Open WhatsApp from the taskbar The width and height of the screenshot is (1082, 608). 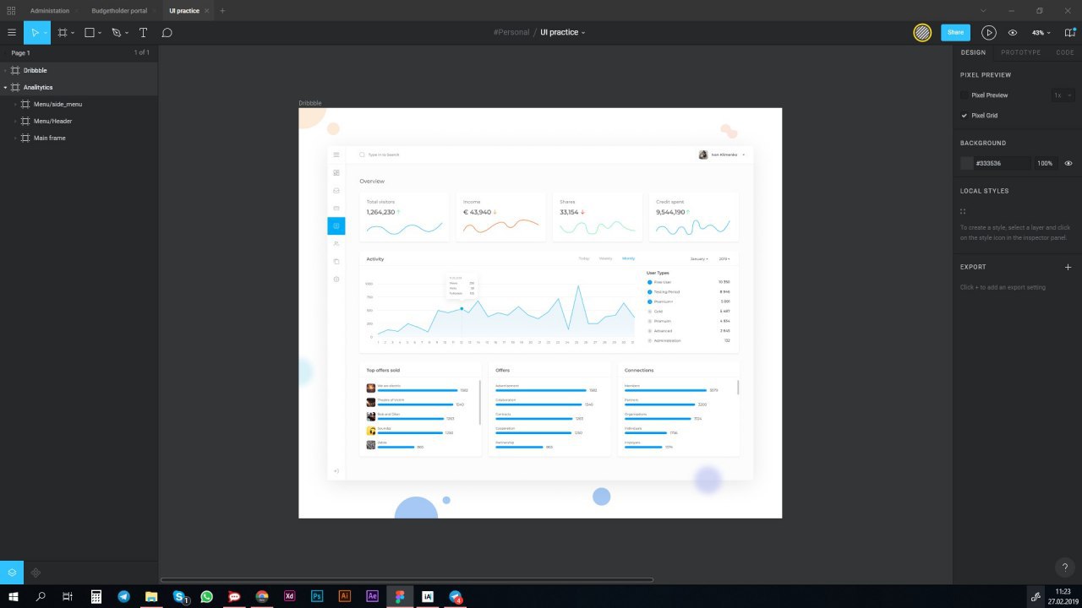207,596
